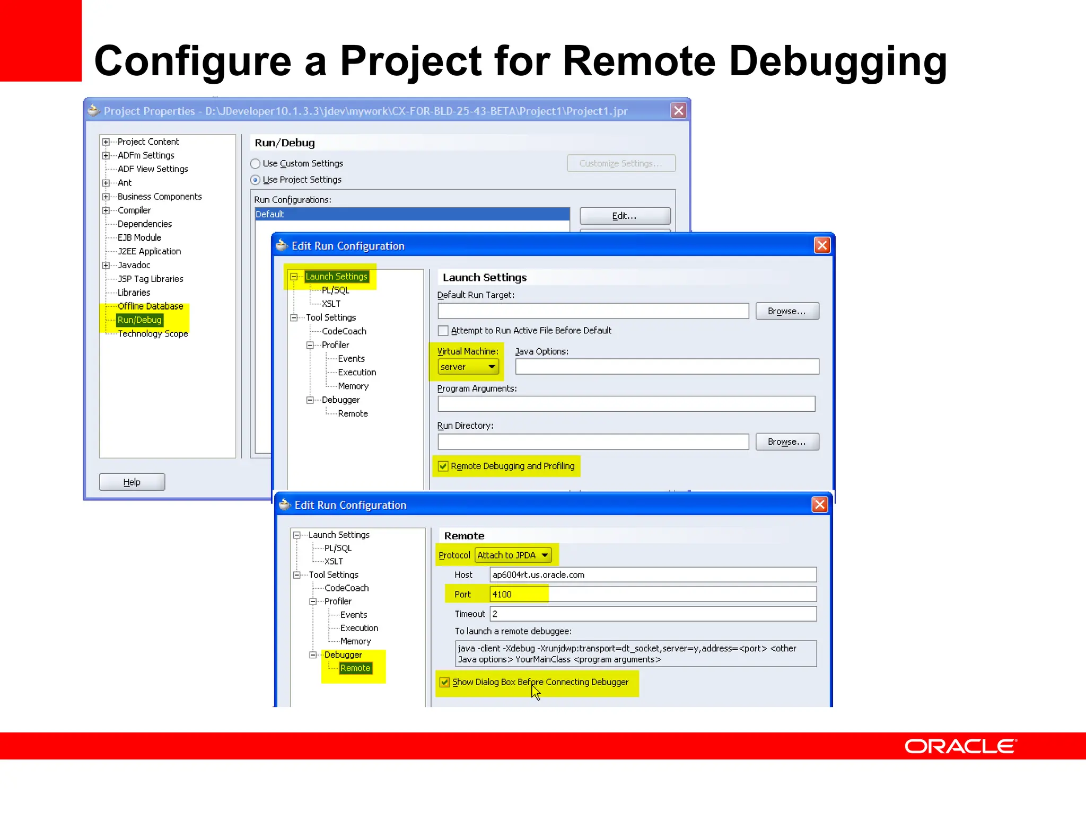Select Use Custom Settings radio button

point(255,164)
